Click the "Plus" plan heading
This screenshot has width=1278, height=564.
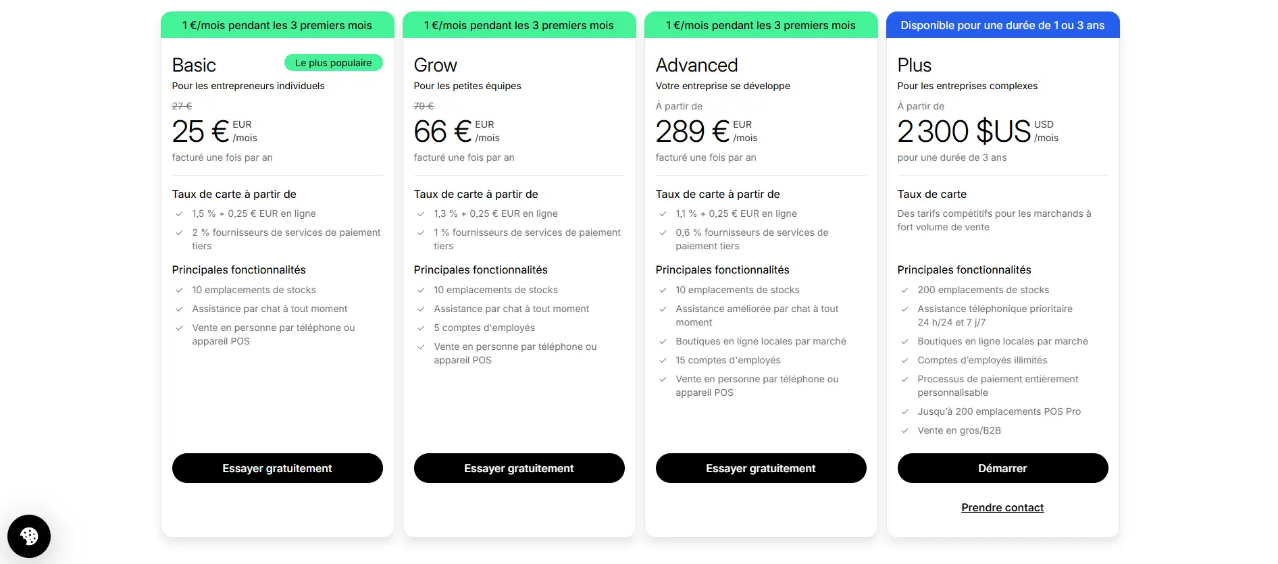(x=914, y=66)
